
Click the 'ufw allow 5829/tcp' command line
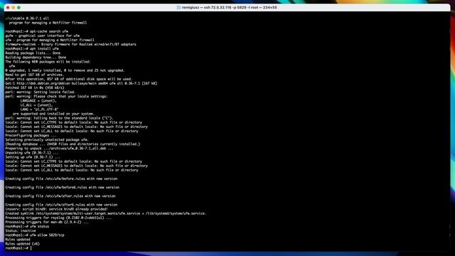coord(35,235)
